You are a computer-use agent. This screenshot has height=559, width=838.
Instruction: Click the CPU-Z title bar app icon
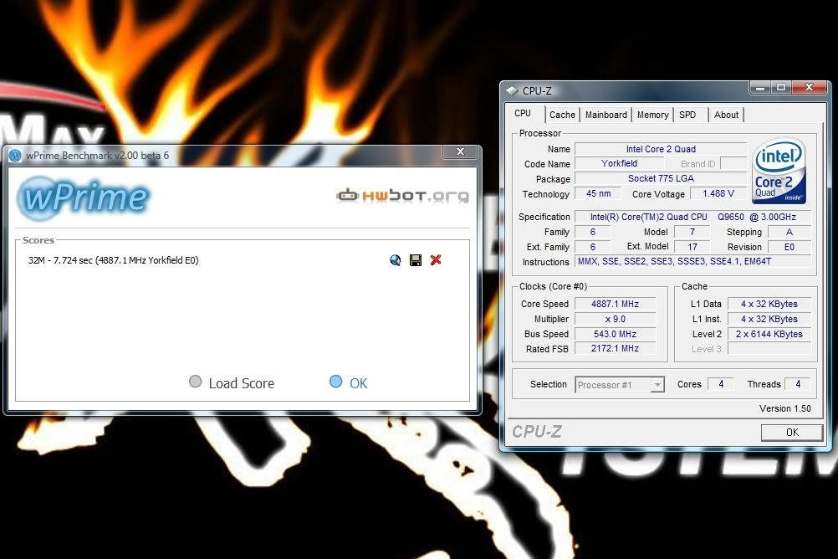(512, 91)
